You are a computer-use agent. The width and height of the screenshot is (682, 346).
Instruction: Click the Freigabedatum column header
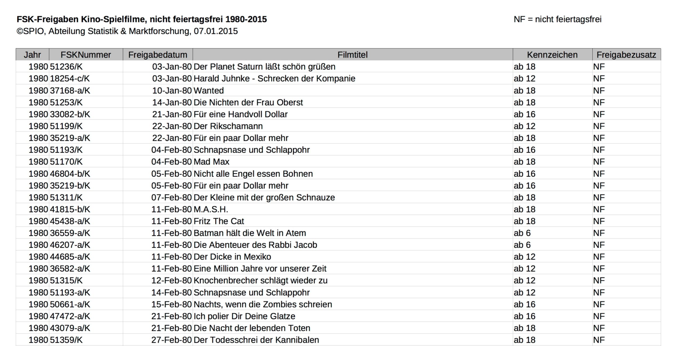tap(157, 55)
